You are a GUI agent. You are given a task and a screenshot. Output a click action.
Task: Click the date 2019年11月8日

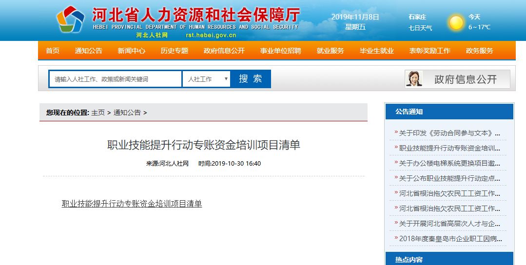[x=355, y=17]
